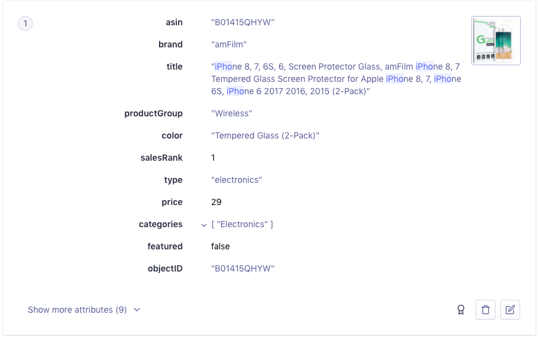
Task: Select the asin value "B01415QHYW"
Action: [x=242, y=22]
